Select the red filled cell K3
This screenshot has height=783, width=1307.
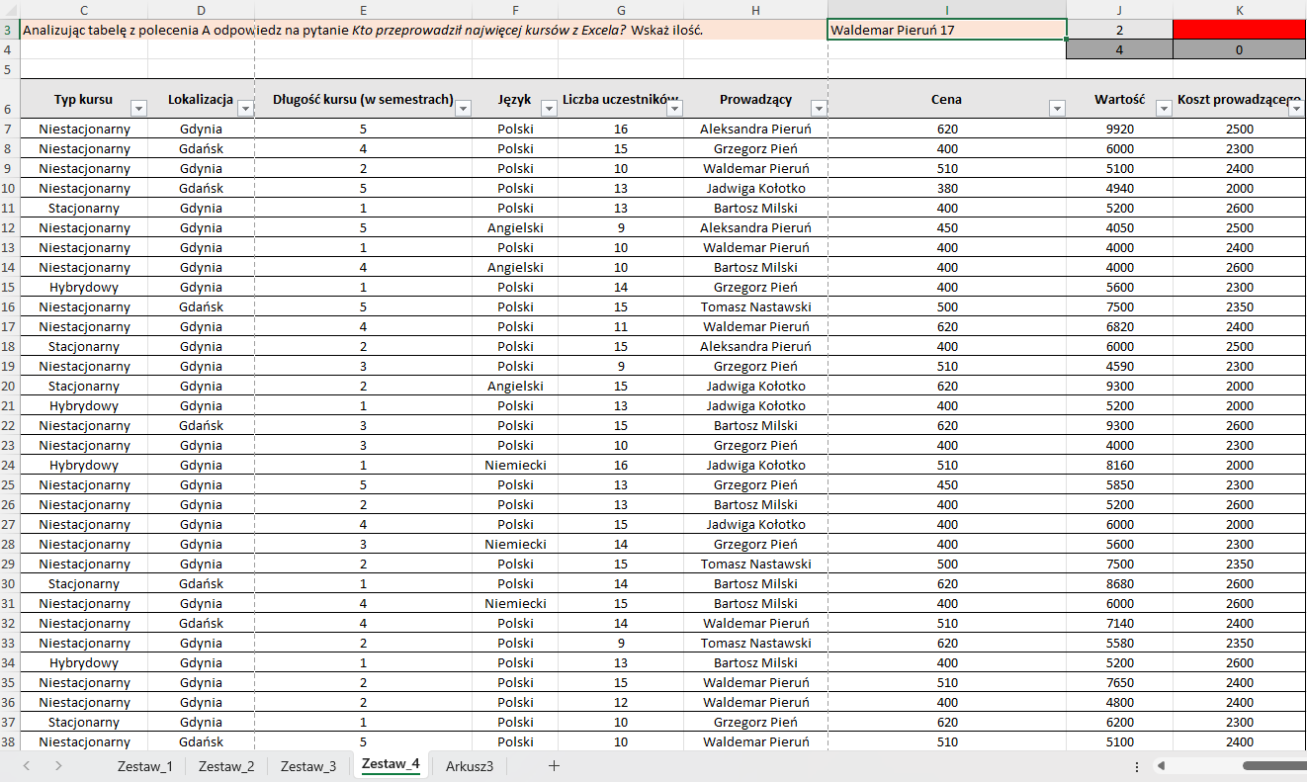click(x=1240, y=30)
